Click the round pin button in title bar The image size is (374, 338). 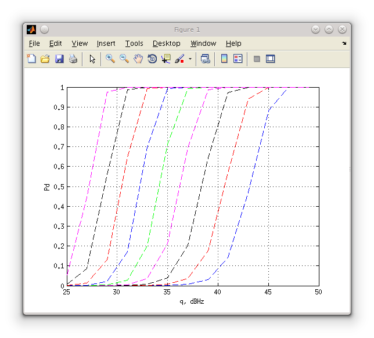pyautogui.click(x=44, y=30)
